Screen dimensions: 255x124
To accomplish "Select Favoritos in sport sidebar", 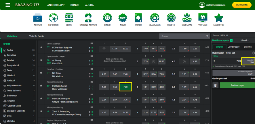I will pos(19,55).
